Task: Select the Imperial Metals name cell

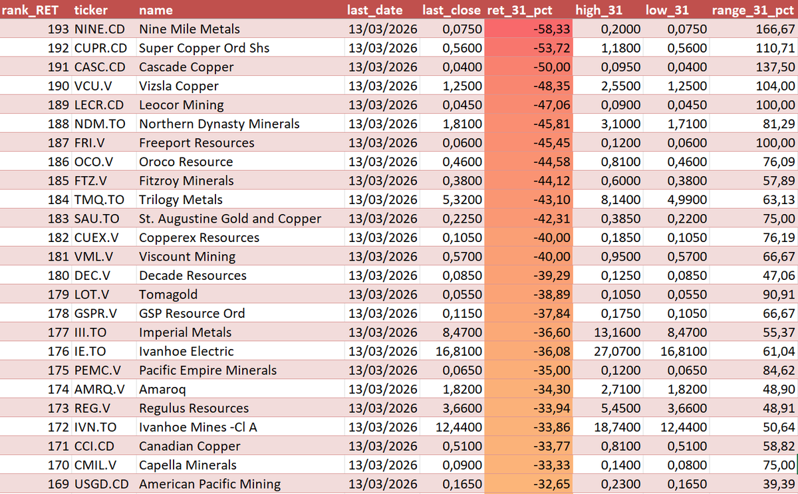Action: [x=240, y=332]
